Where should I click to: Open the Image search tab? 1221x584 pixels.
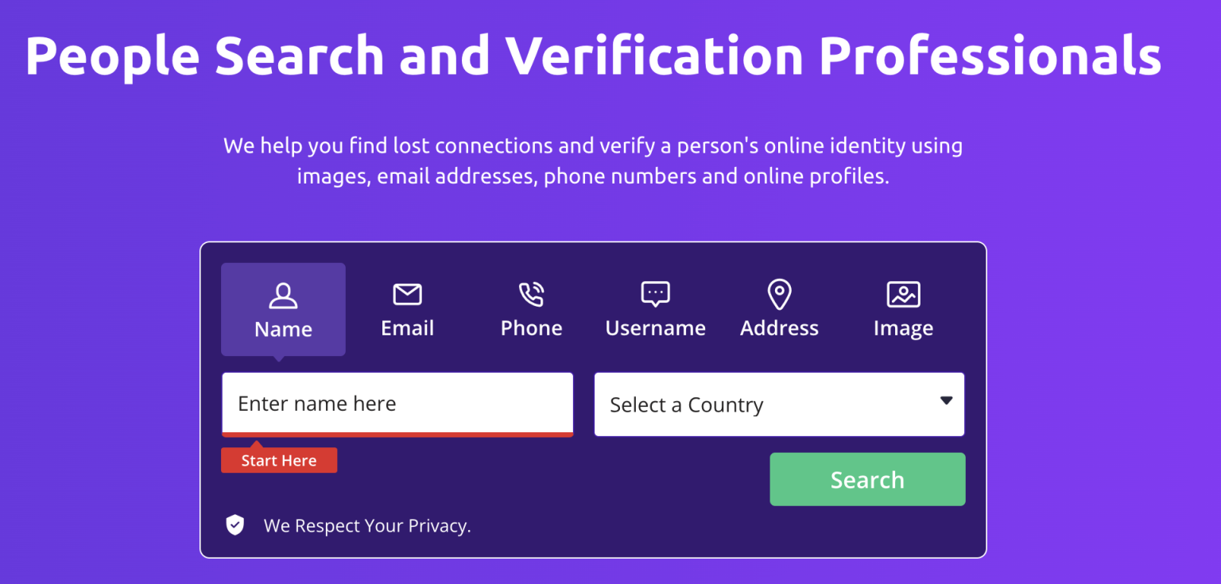tap(903, 310)
